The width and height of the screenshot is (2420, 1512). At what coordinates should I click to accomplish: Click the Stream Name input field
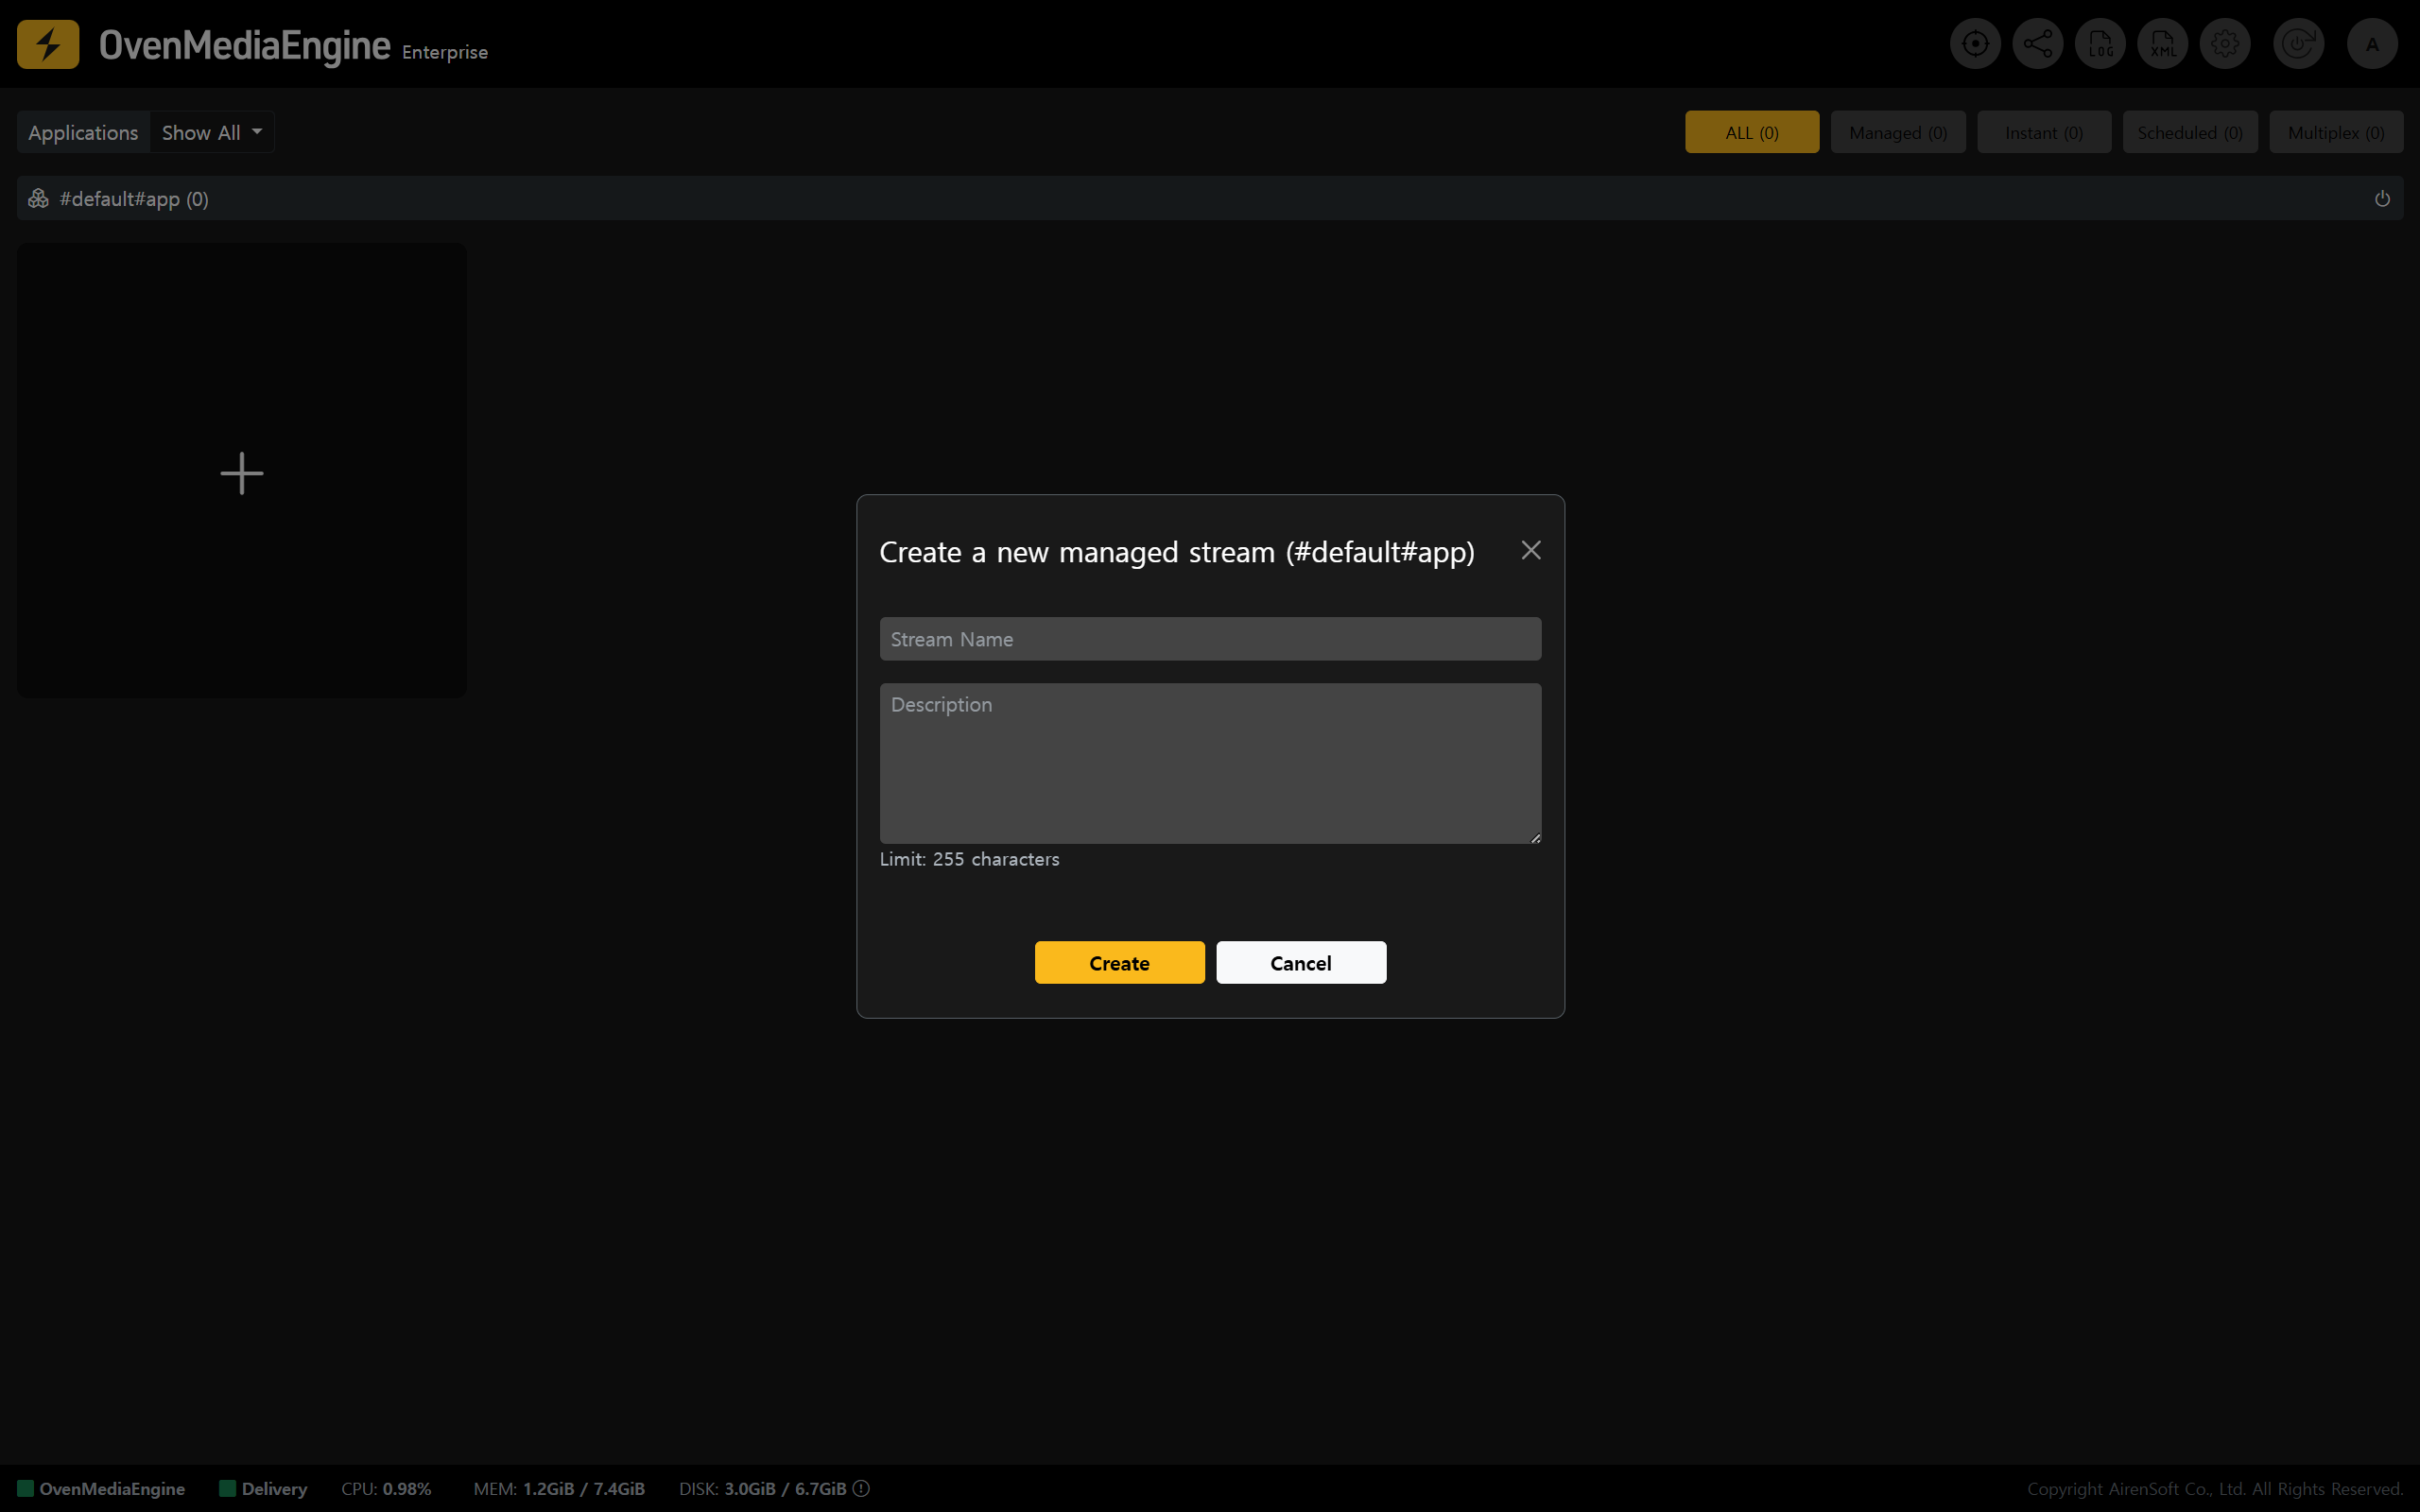[1209, 639]
